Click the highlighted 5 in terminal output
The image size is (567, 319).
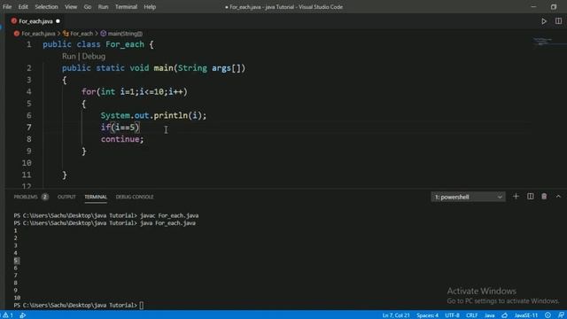[x=16, y=261]
